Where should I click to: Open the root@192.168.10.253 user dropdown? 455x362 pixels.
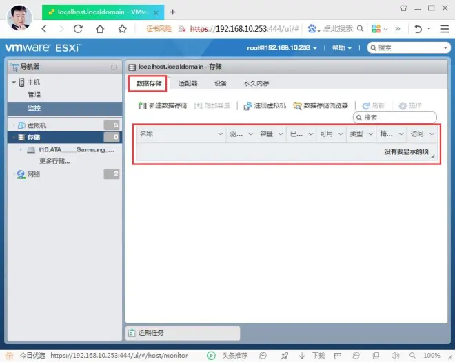[283, 48]
